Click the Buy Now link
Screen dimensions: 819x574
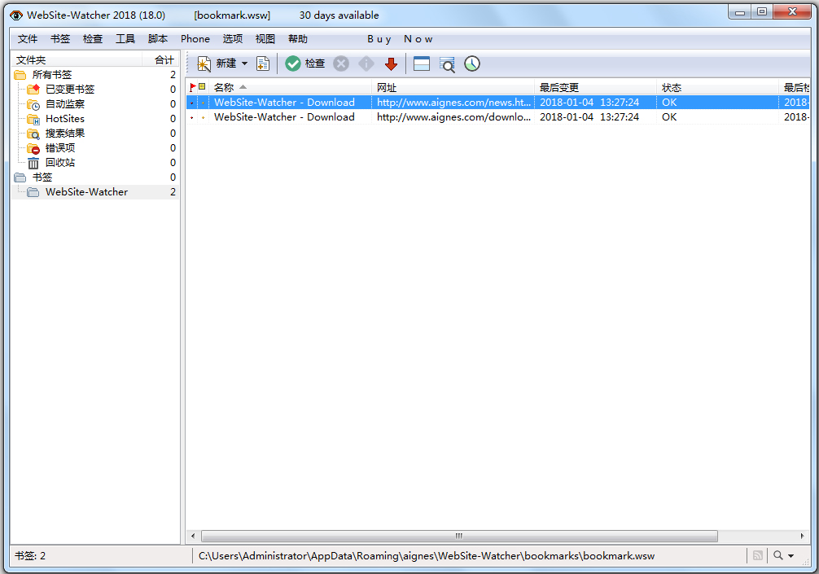tap(399, 38)
